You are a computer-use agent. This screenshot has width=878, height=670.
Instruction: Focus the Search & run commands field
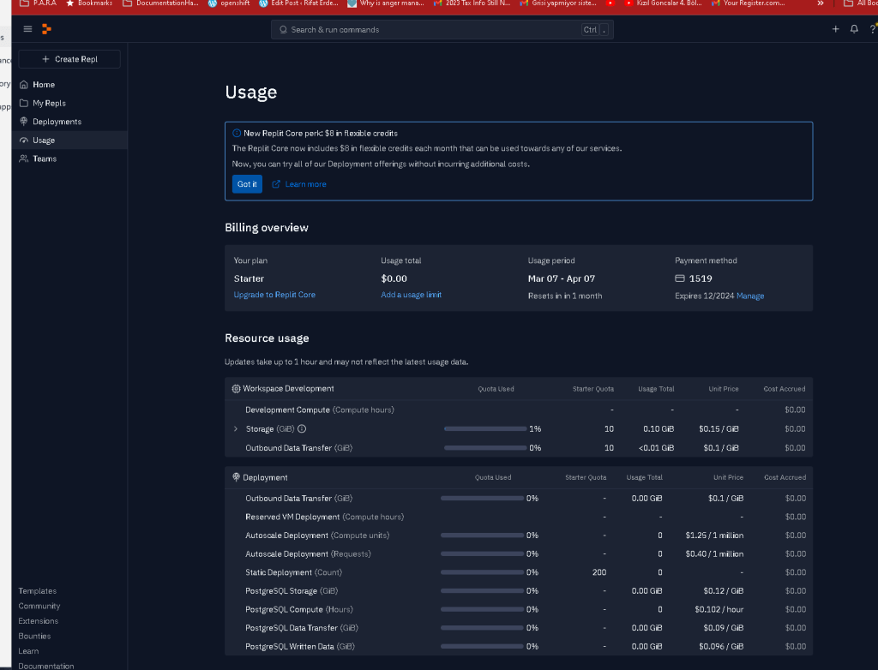(x=442, y=30)
